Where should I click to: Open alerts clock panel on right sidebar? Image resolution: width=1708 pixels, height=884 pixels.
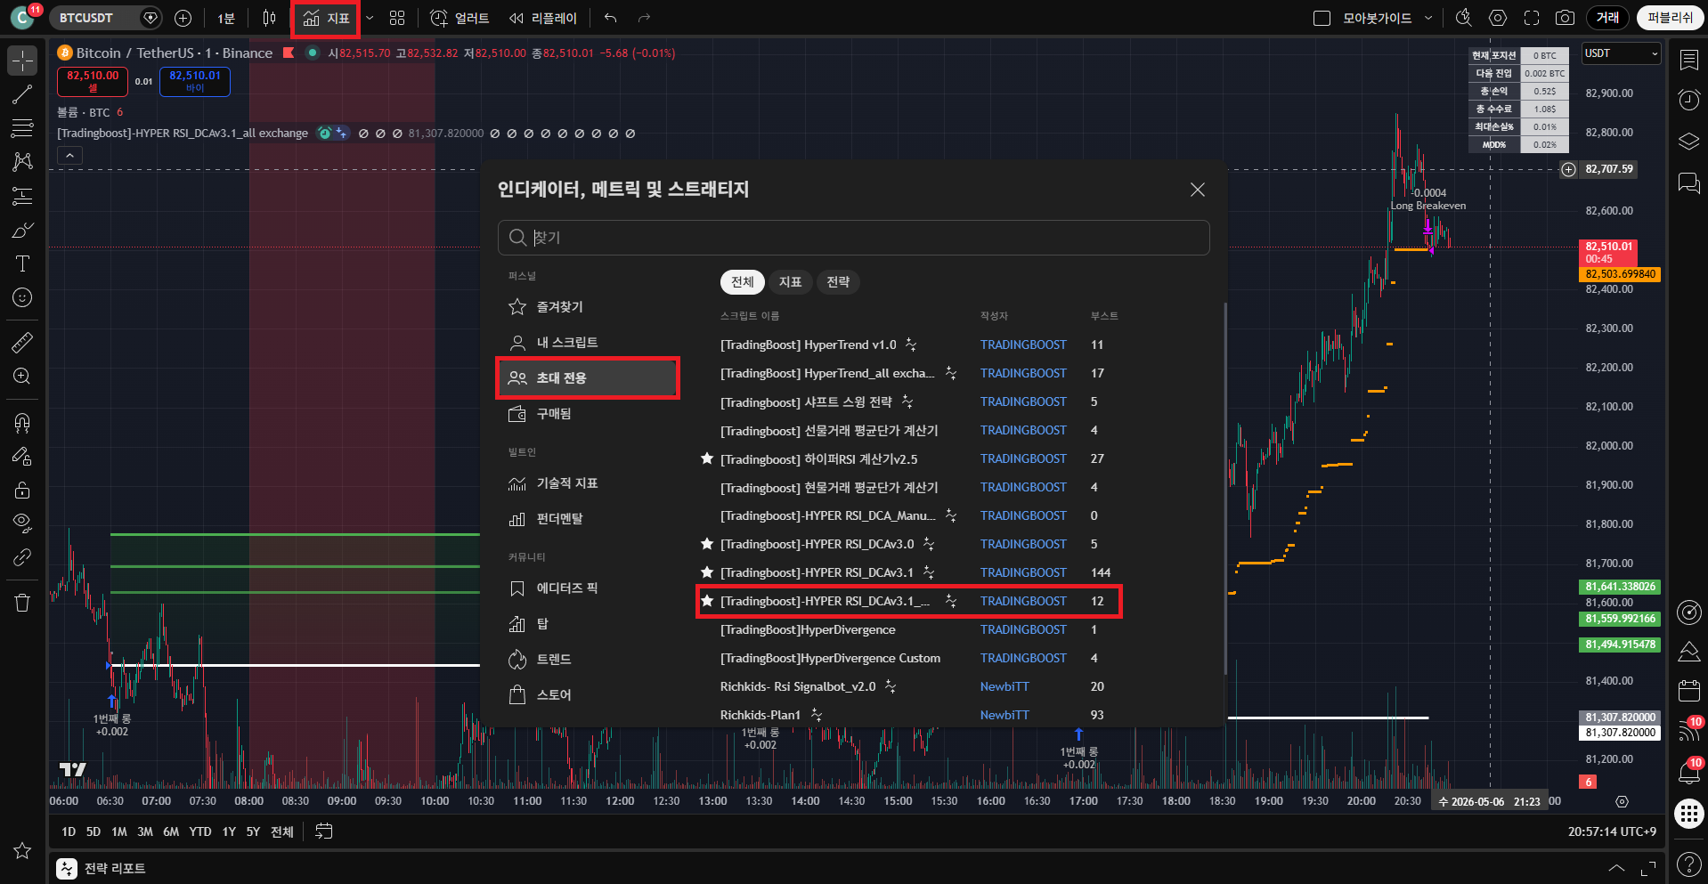pos(1688,100)
